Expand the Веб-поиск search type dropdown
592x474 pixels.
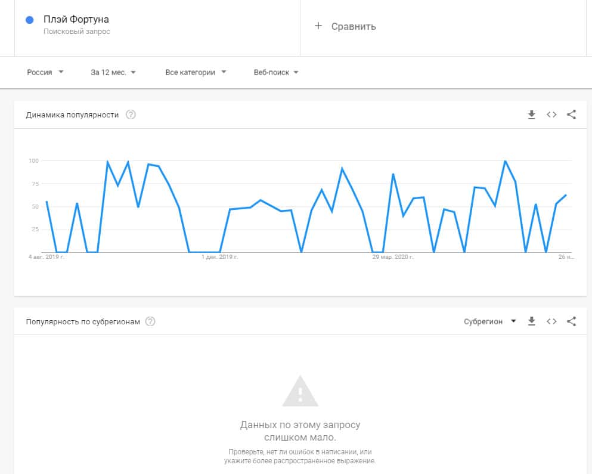point(276,72)
